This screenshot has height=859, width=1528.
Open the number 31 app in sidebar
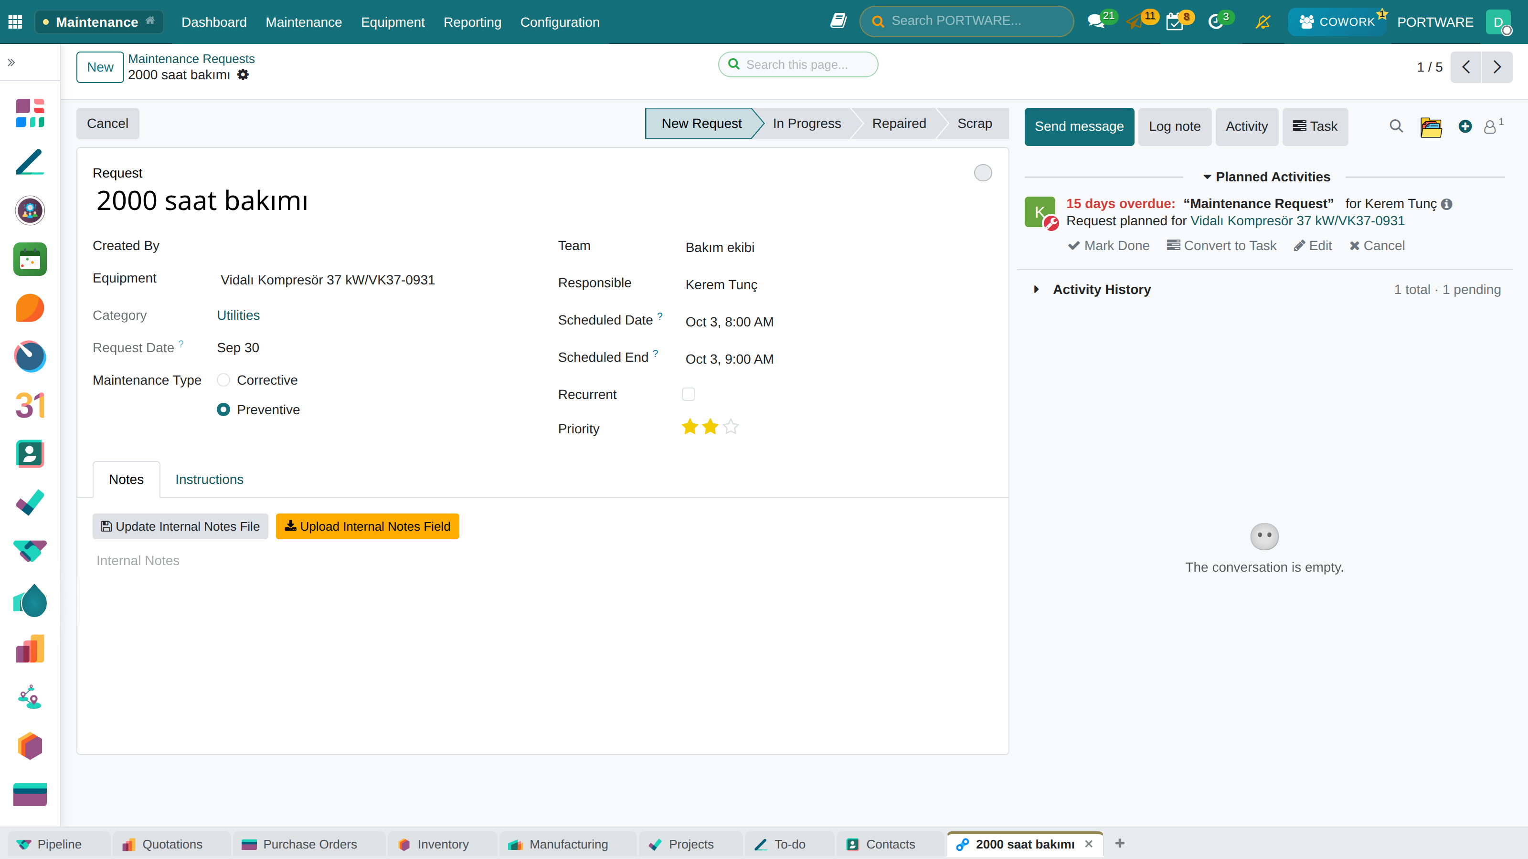(30, 406)
